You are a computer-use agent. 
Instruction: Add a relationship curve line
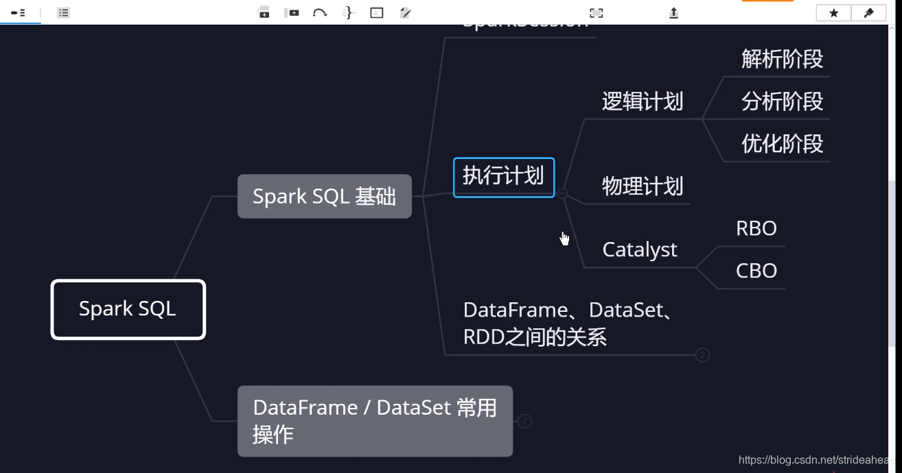coord(320,12)
